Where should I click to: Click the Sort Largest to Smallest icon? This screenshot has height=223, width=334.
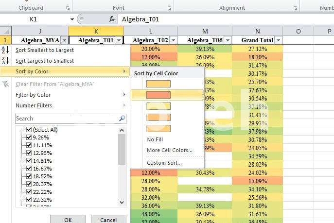5,61
